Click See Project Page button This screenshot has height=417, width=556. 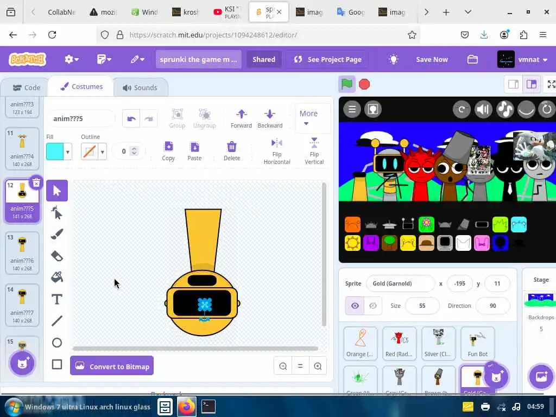click(x=327, y=60)
